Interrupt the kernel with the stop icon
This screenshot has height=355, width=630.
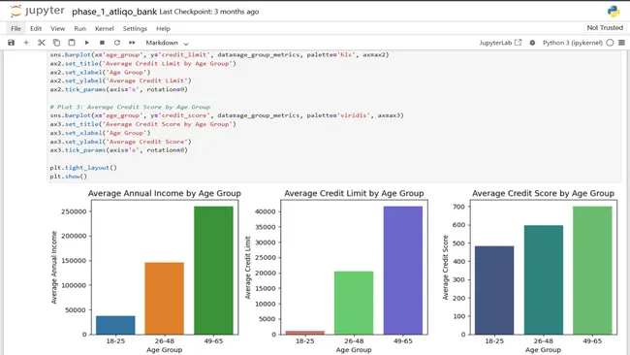point(102,43)
